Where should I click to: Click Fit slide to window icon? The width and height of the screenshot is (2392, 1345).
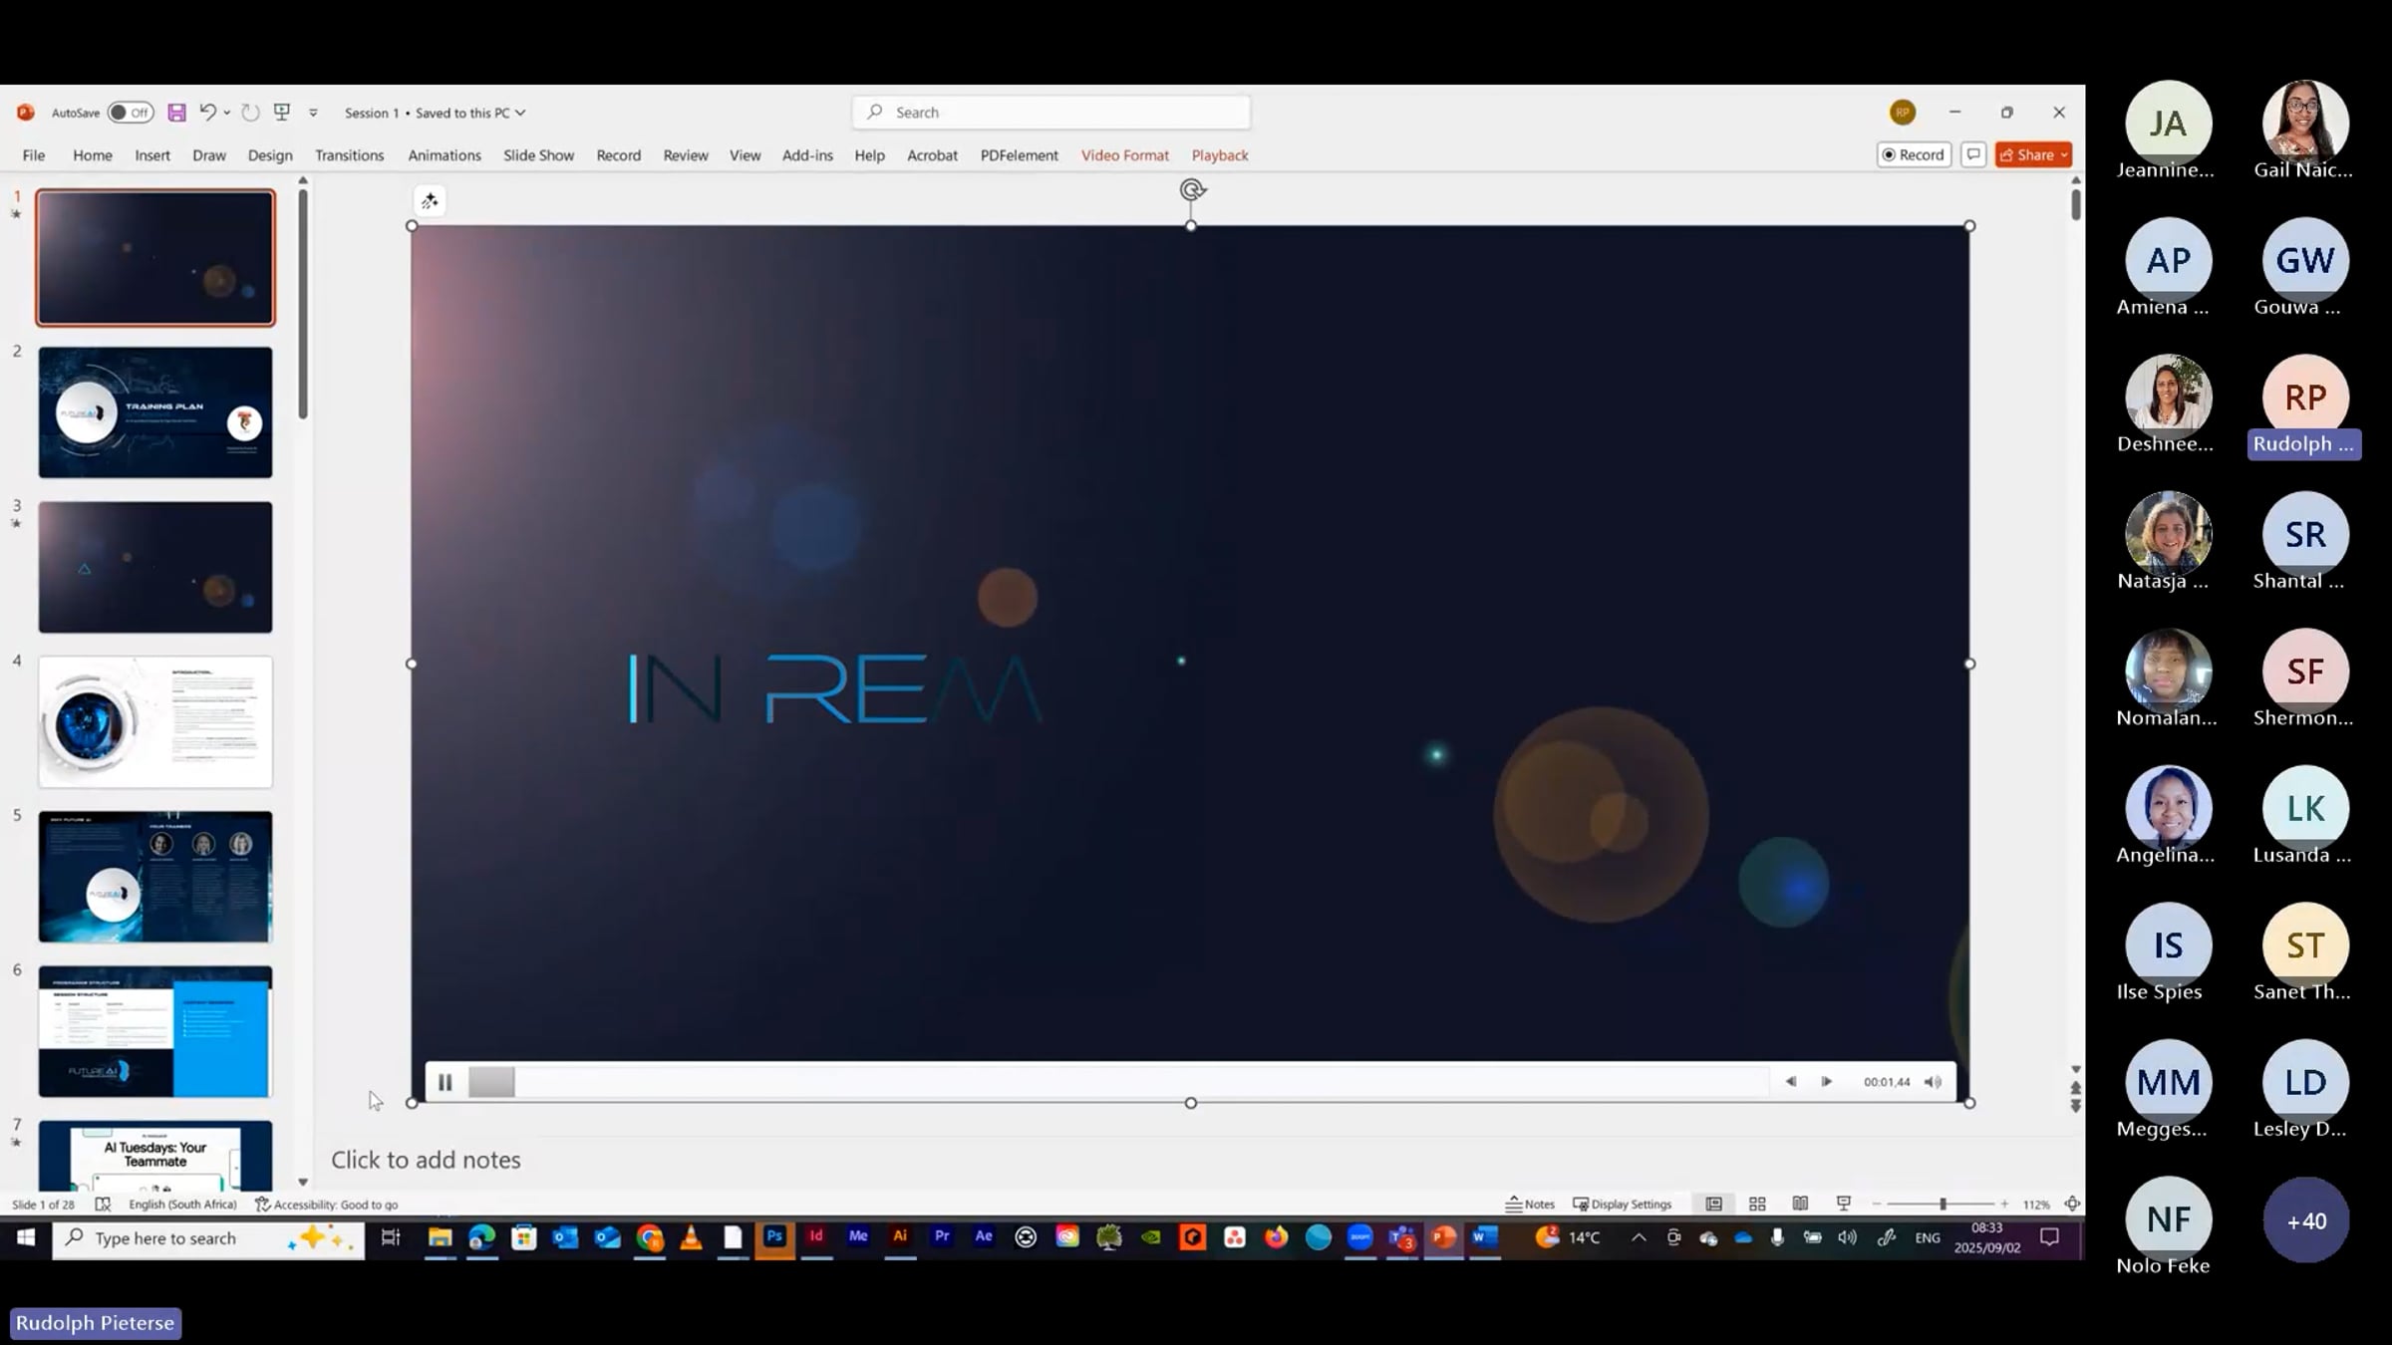pyautogui.click(x=2072, y=1204)
